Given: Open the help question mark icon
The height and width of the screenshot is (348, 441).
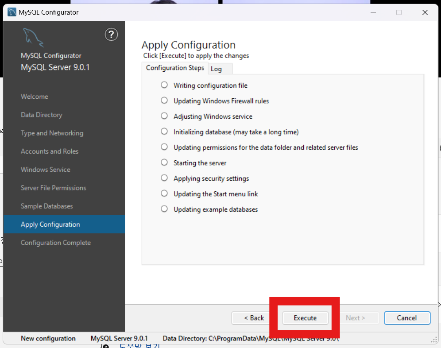Looking at the screenshot, I should (112, 35).
